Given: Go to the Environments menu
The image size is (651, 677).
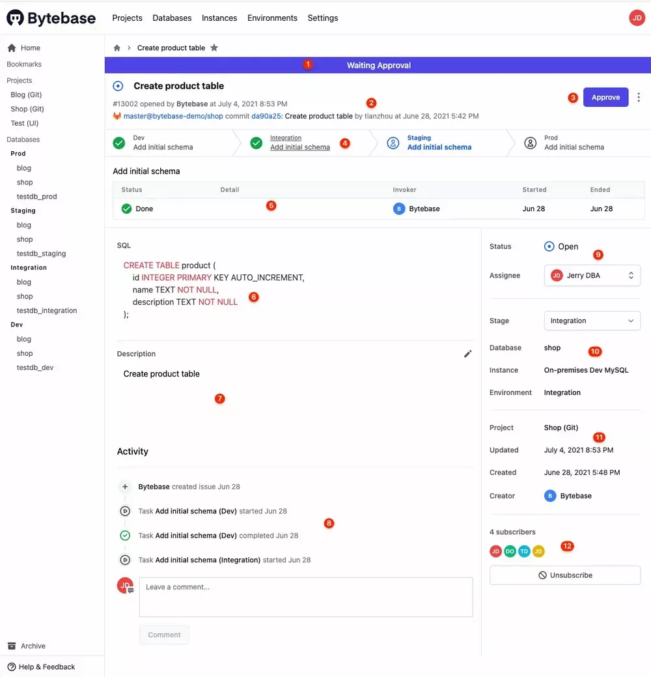Looking at the screenshot, I should [272, 18].
